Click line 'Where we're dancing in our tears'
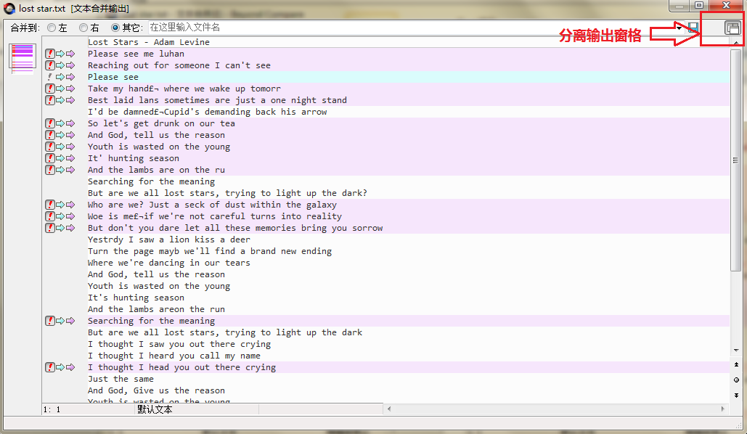 pos(168,263)
